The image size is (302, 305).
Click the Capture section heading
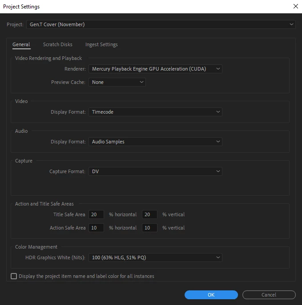tap(24, 161)
